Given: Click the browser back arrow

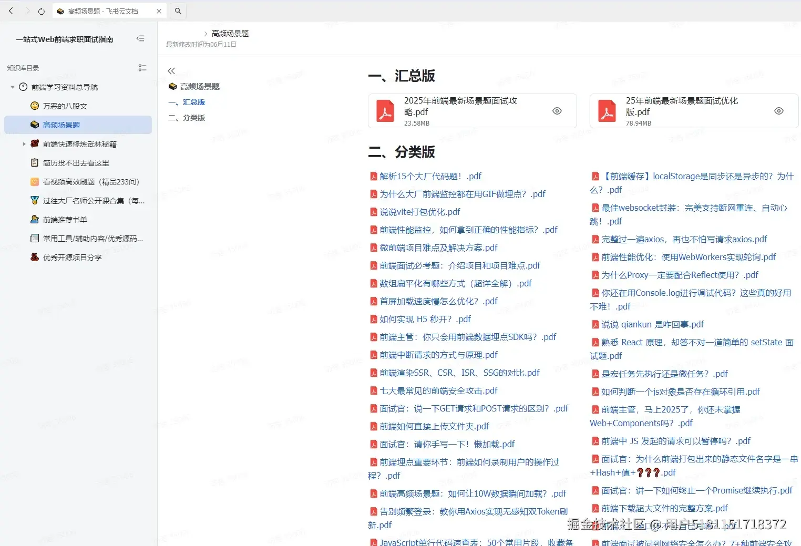Looking at the screenshot, I should coord(11,11).
